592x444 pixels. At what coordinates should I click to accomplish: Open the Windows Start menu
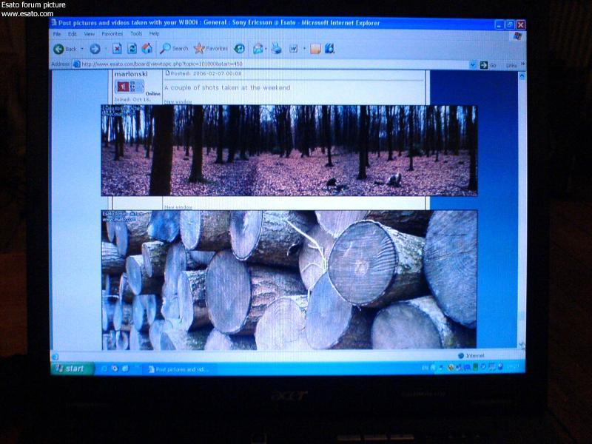tap(72, 369)
